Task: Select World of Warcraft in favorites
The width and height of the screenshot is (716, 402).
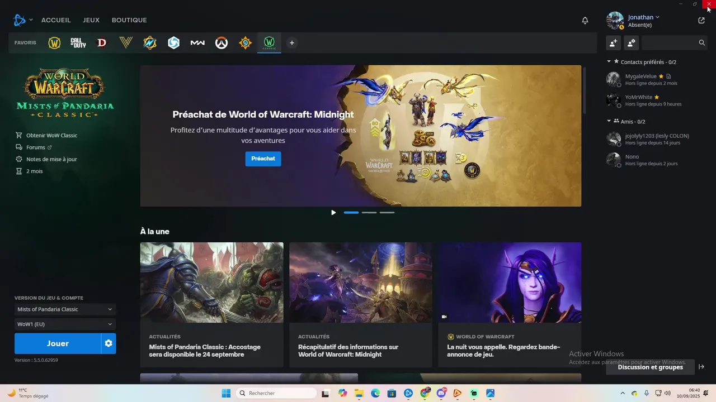Action: [54, 43]
